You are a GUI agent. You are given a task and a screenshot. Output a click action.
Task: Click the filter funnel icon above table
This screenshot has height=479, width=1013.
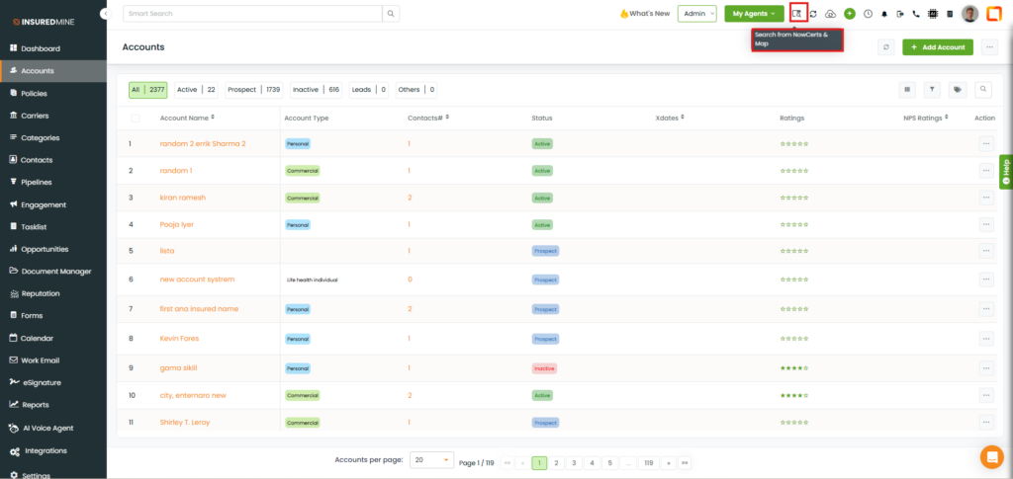pyautogui.click(x=932, y=89)
